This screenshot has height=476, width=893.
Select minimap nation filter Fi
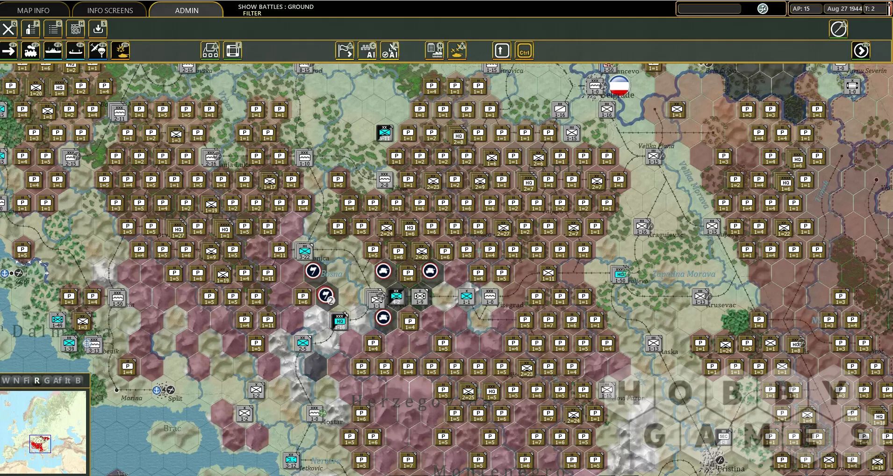pos(26,381)
